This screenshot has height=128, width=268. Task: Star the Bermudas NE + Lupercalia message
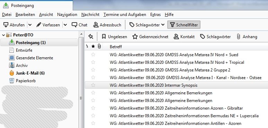pyautogui.click(x=93, y=116)
